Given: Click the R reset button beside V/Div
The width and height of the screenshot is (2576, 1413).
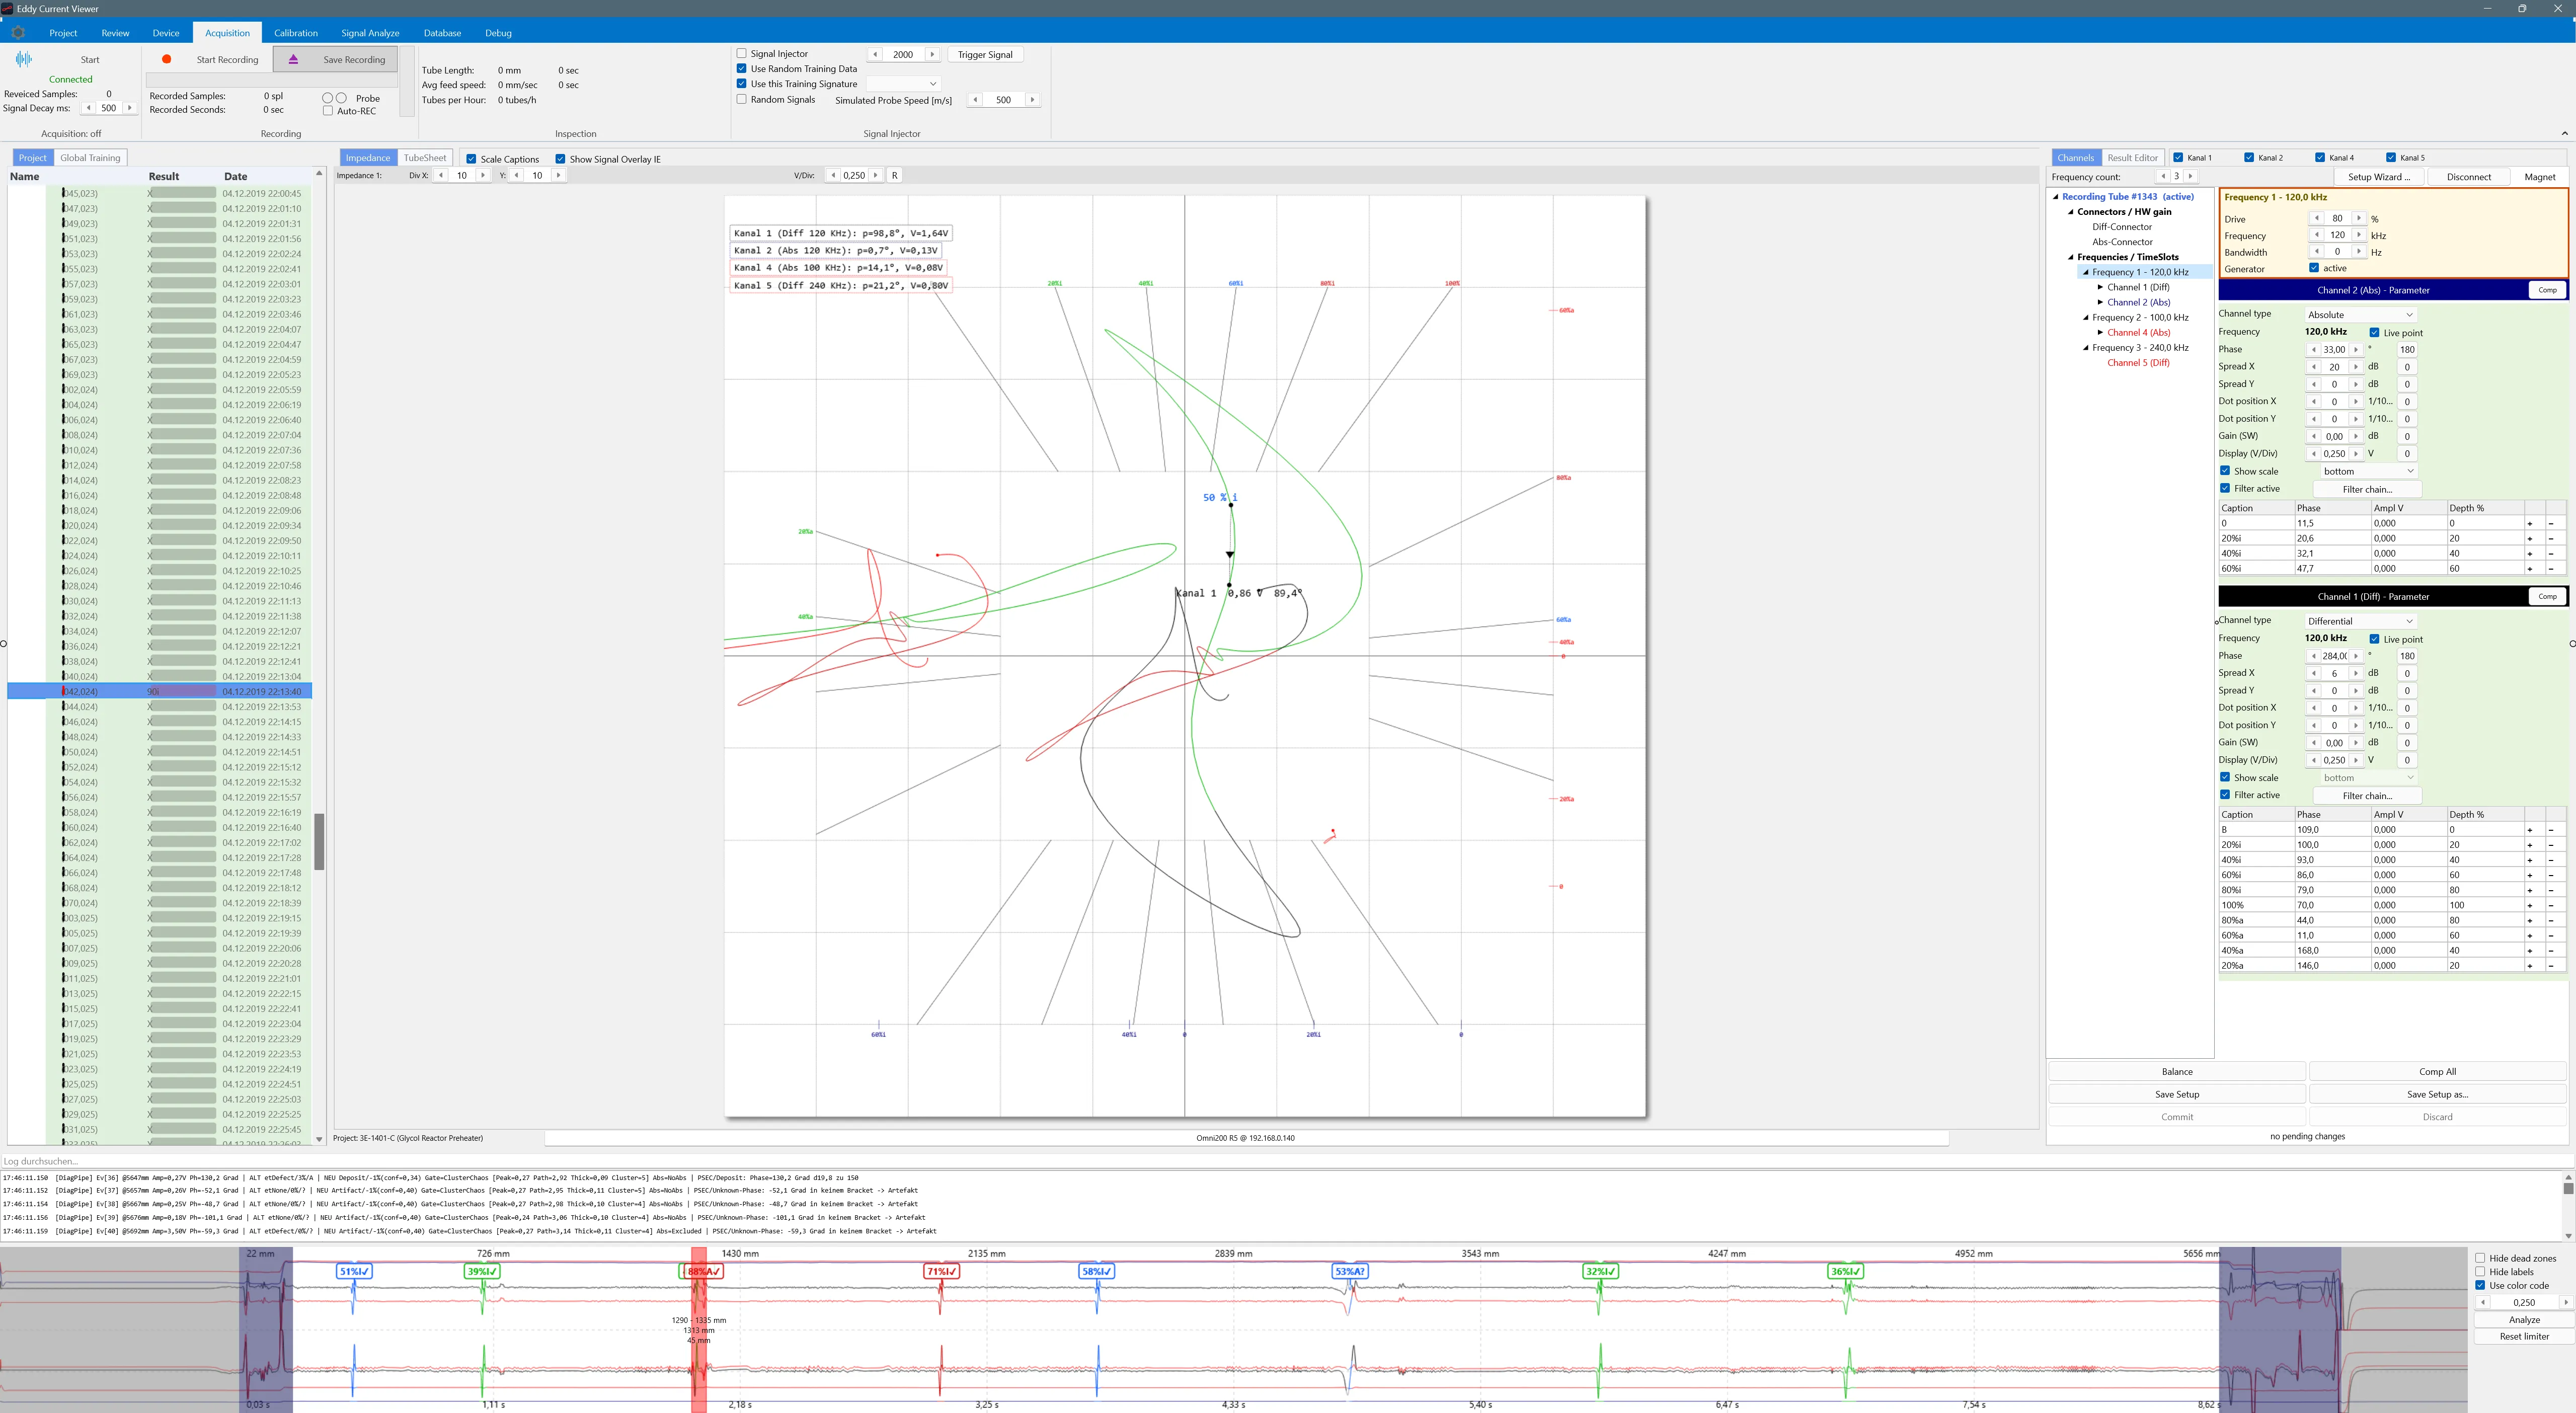Looking at the screenshot, I should coord(895,175).
